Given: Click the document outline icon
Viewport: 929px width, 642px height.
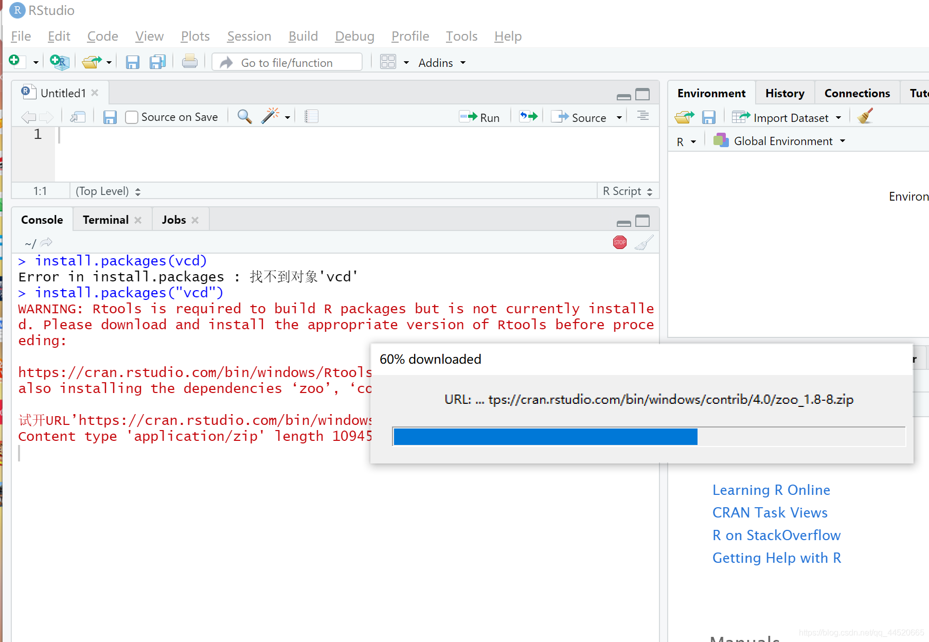Looking at the screenshot, I should pyautogui.click(x=642, y=116).
